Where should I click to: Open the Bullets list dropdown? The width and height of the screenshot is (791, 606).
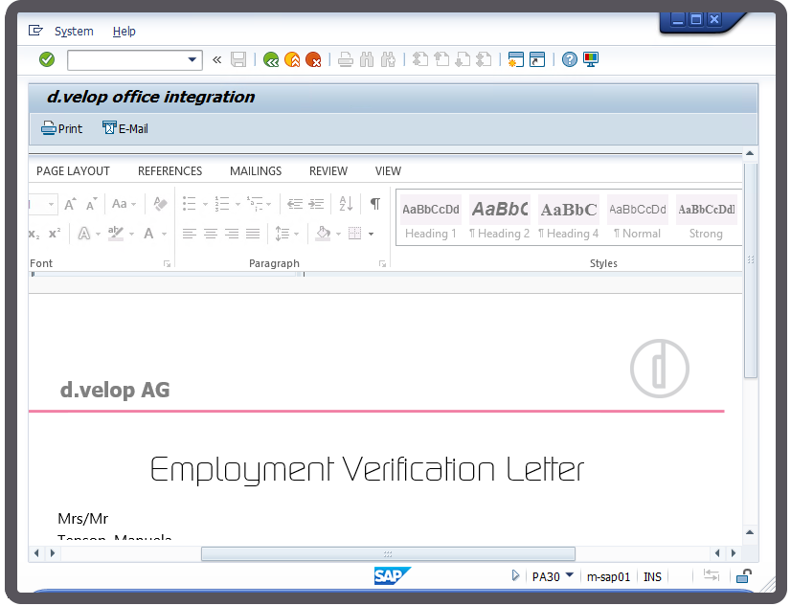(x=205, y=204)
